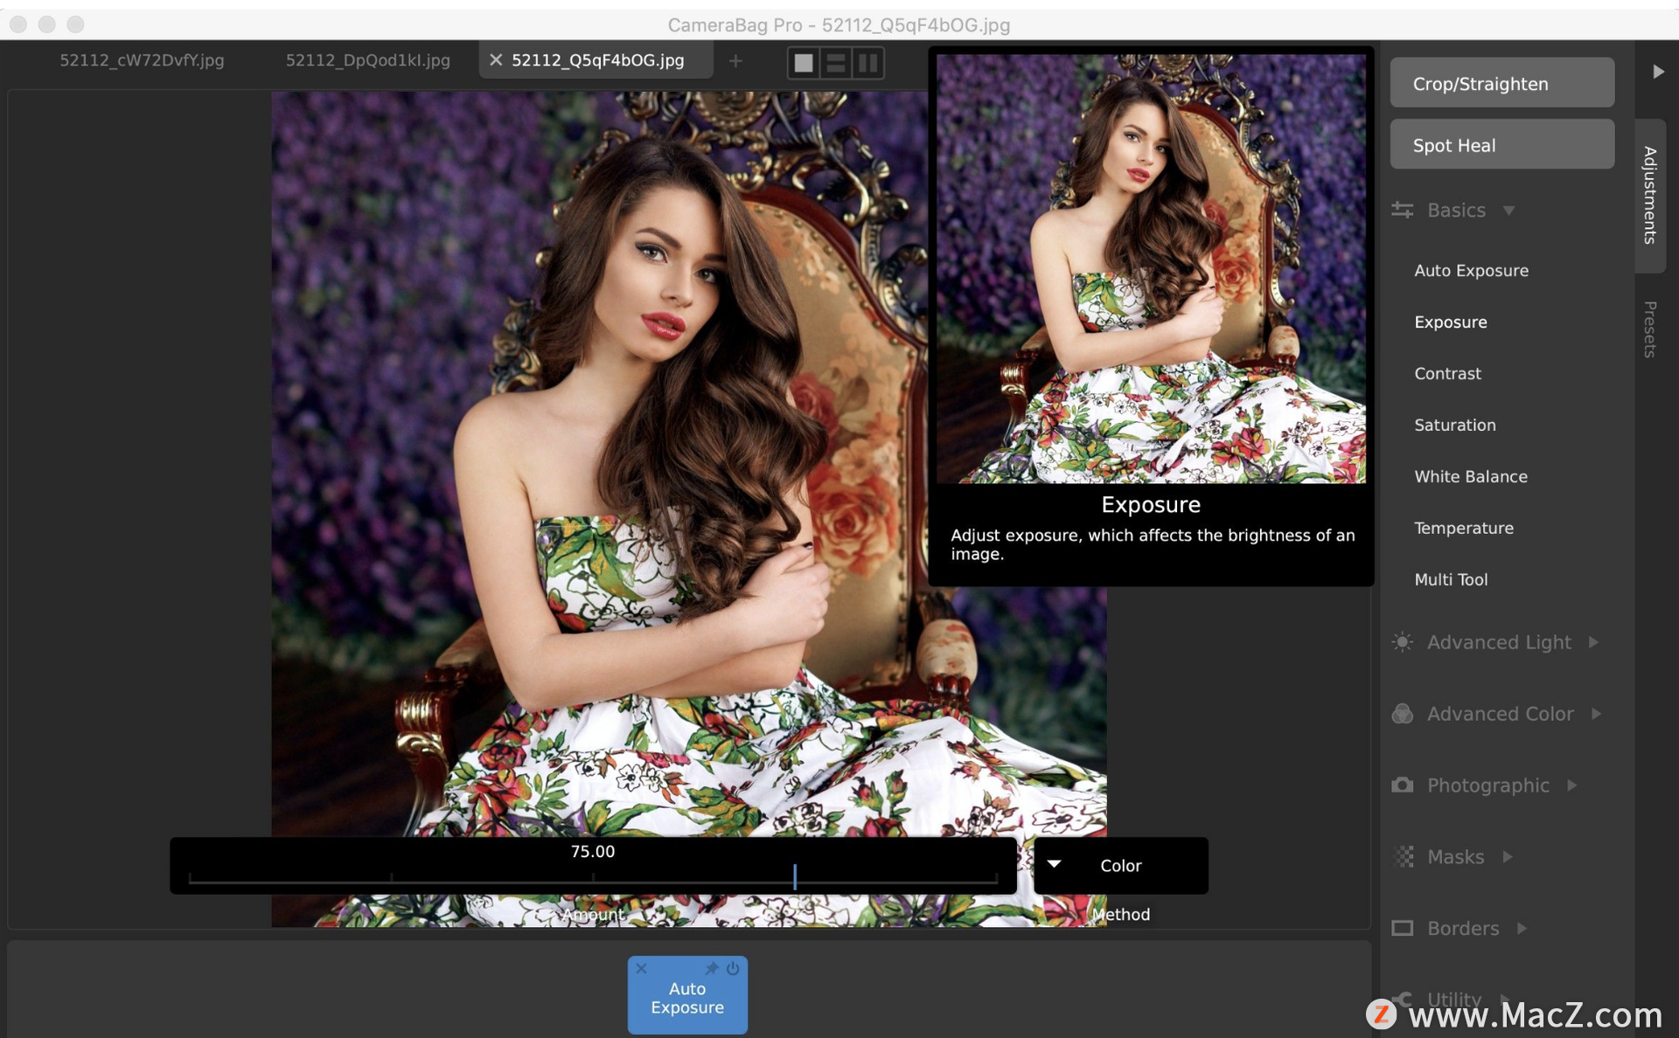1679x1038 pixels.
Task: Click the Masks section label
Action: 1455,857
